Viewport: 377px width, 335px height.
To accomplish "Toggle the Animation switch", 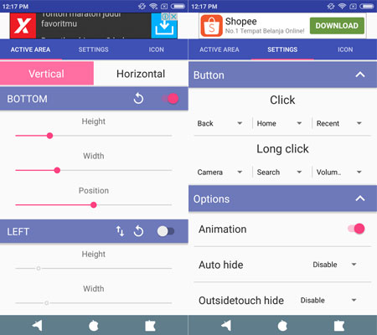I will (x=356, y=229).
